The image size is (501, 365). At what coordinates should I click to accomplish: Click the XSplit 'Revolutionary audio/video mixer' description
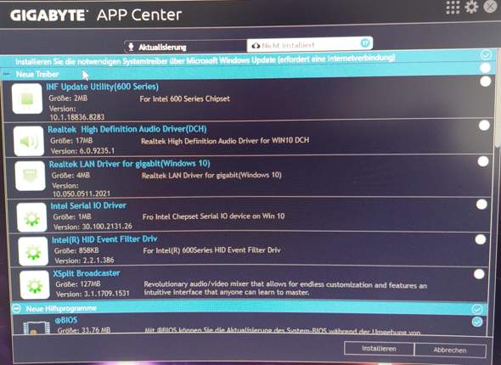(285, 289)
